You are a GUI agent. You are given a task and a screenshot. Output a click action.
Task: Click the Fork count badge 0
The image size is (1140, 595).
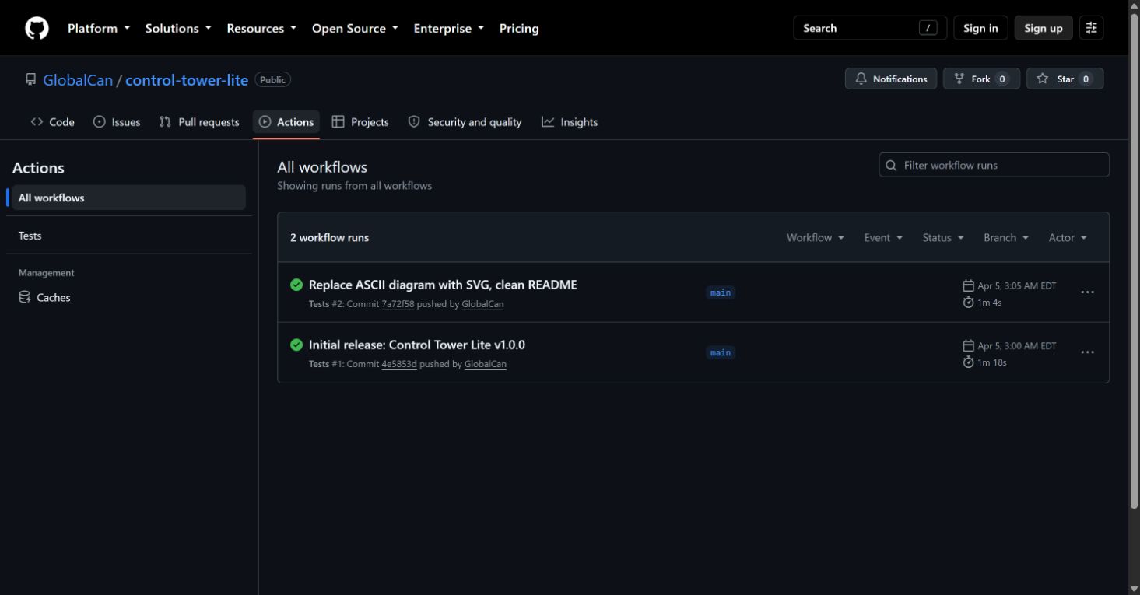pyautogui.click(x=1002, y=79)
